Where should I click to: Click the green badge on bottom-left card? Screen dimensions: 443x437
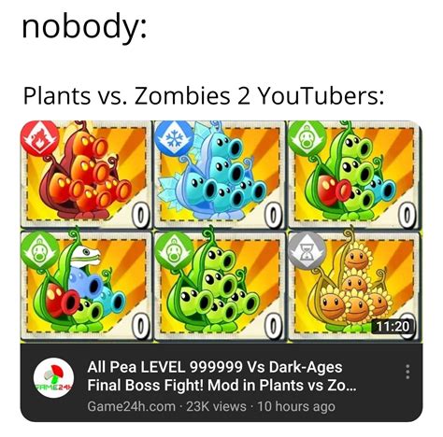[x=40, y=251]
